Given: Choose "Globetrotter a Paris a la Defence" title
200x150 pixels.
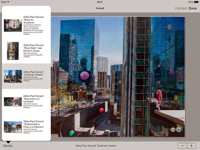Looking at the screenshot, I should coord(34,124).
